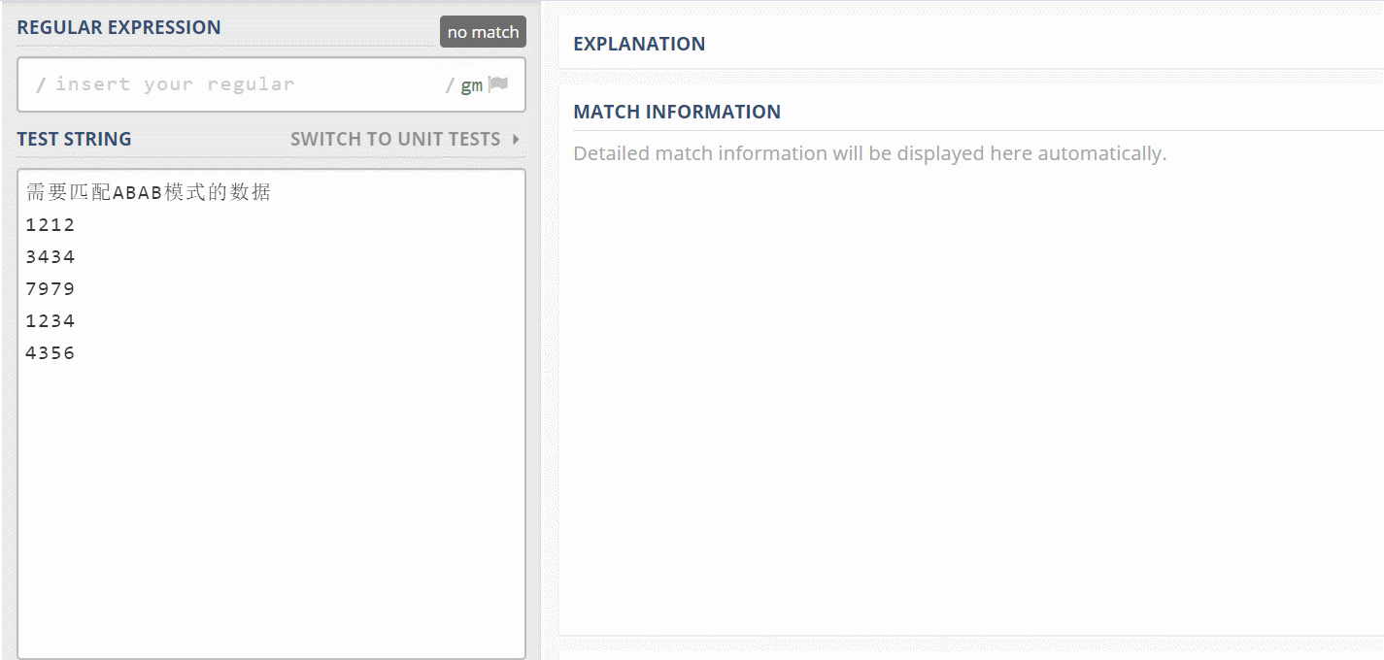Click the test line '4356'

coord(51,352)
